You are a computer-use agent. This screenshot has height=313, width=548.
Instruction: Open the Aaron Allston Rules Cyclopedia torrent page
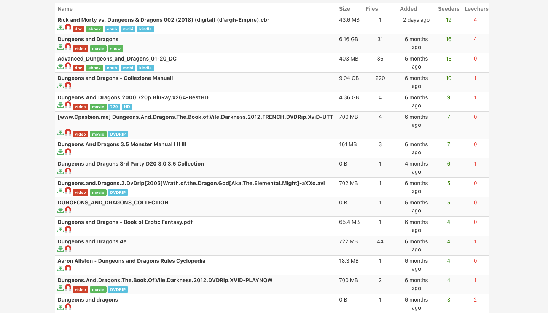131,261
